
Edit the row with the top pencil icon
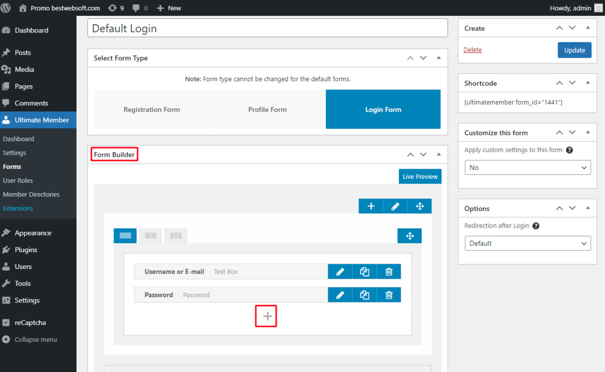pyautogui.click(x=395, y=206)
